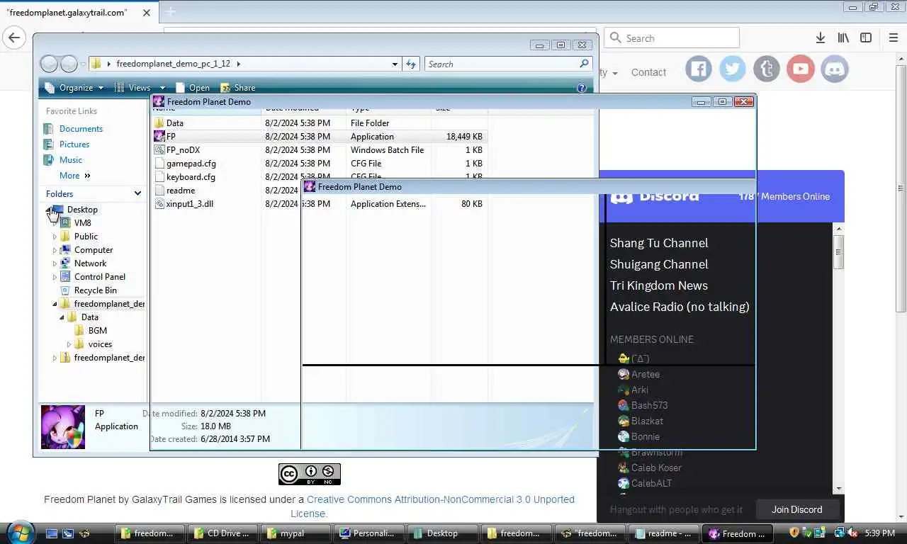Viewport: 907px width, 544px height.
Task: Open the Facebook social icon
Action: [x=699, y=69]
